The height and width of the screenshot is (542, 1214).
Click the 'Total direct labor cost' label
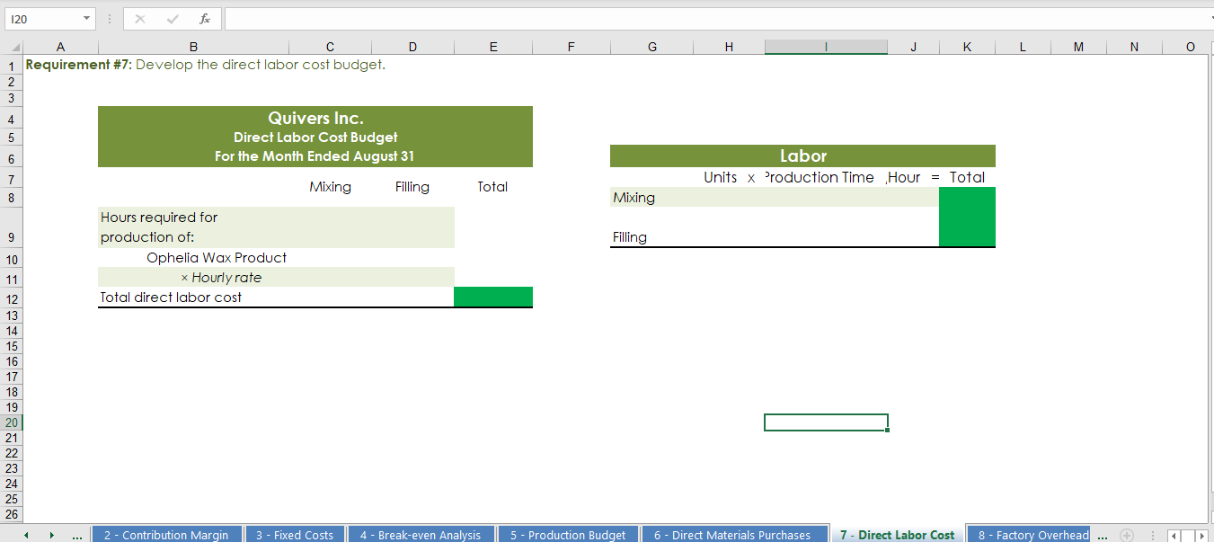pos(171,298)
